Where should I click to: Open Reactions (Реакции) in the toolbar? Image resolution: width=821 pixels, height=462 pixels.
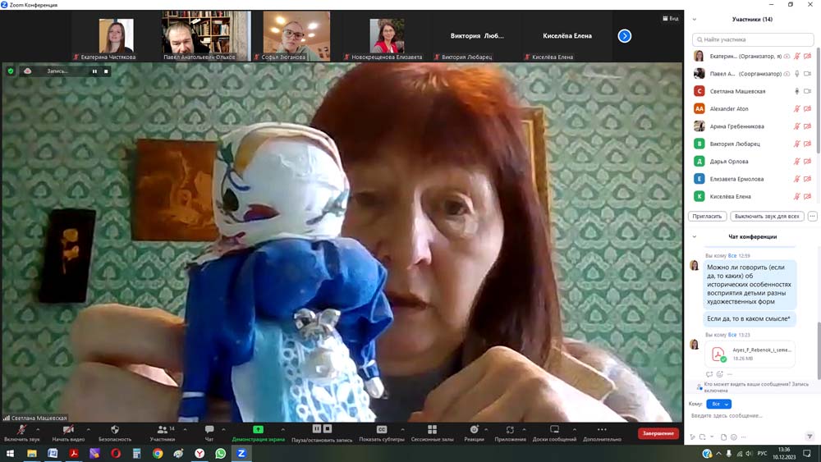click(474, 429)
